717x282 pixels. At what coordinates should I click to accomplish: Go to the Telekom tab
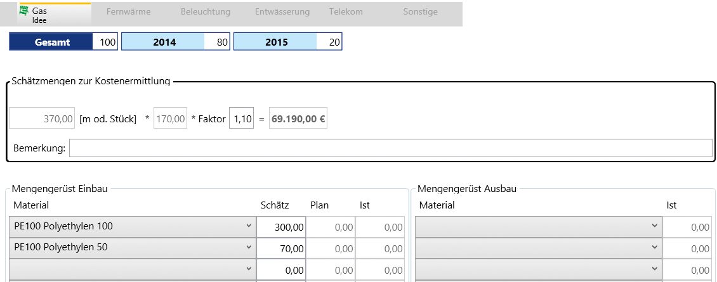[346, 12]
